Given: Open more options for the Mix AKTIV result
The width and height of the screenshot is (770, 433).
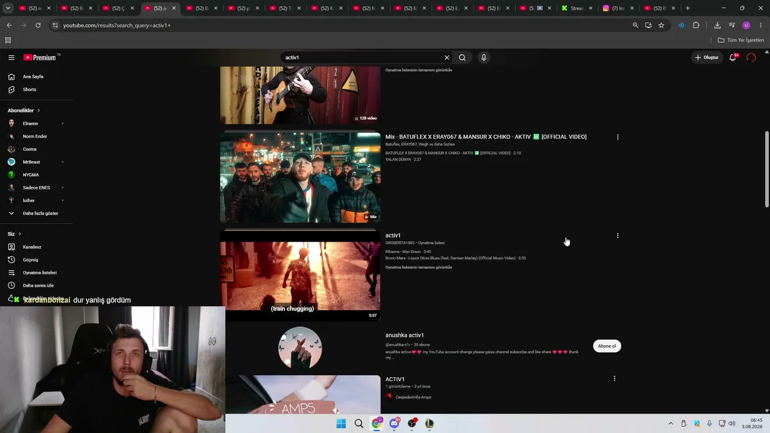Looking at the screenshot, I should (617, 137).
